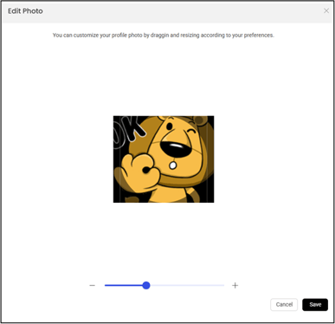Click the lion profile photo preview

tap(164, 159)
